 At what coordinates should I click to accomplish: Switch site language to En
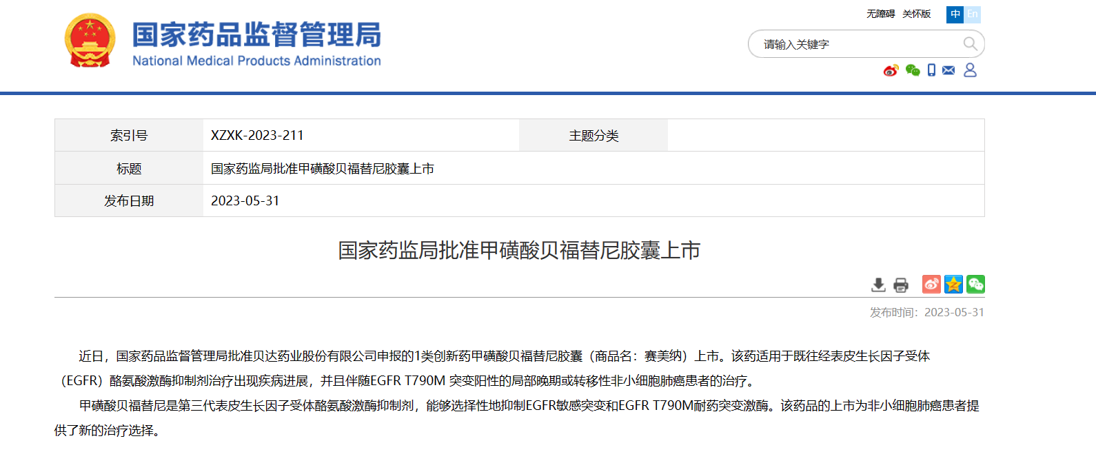972,14
